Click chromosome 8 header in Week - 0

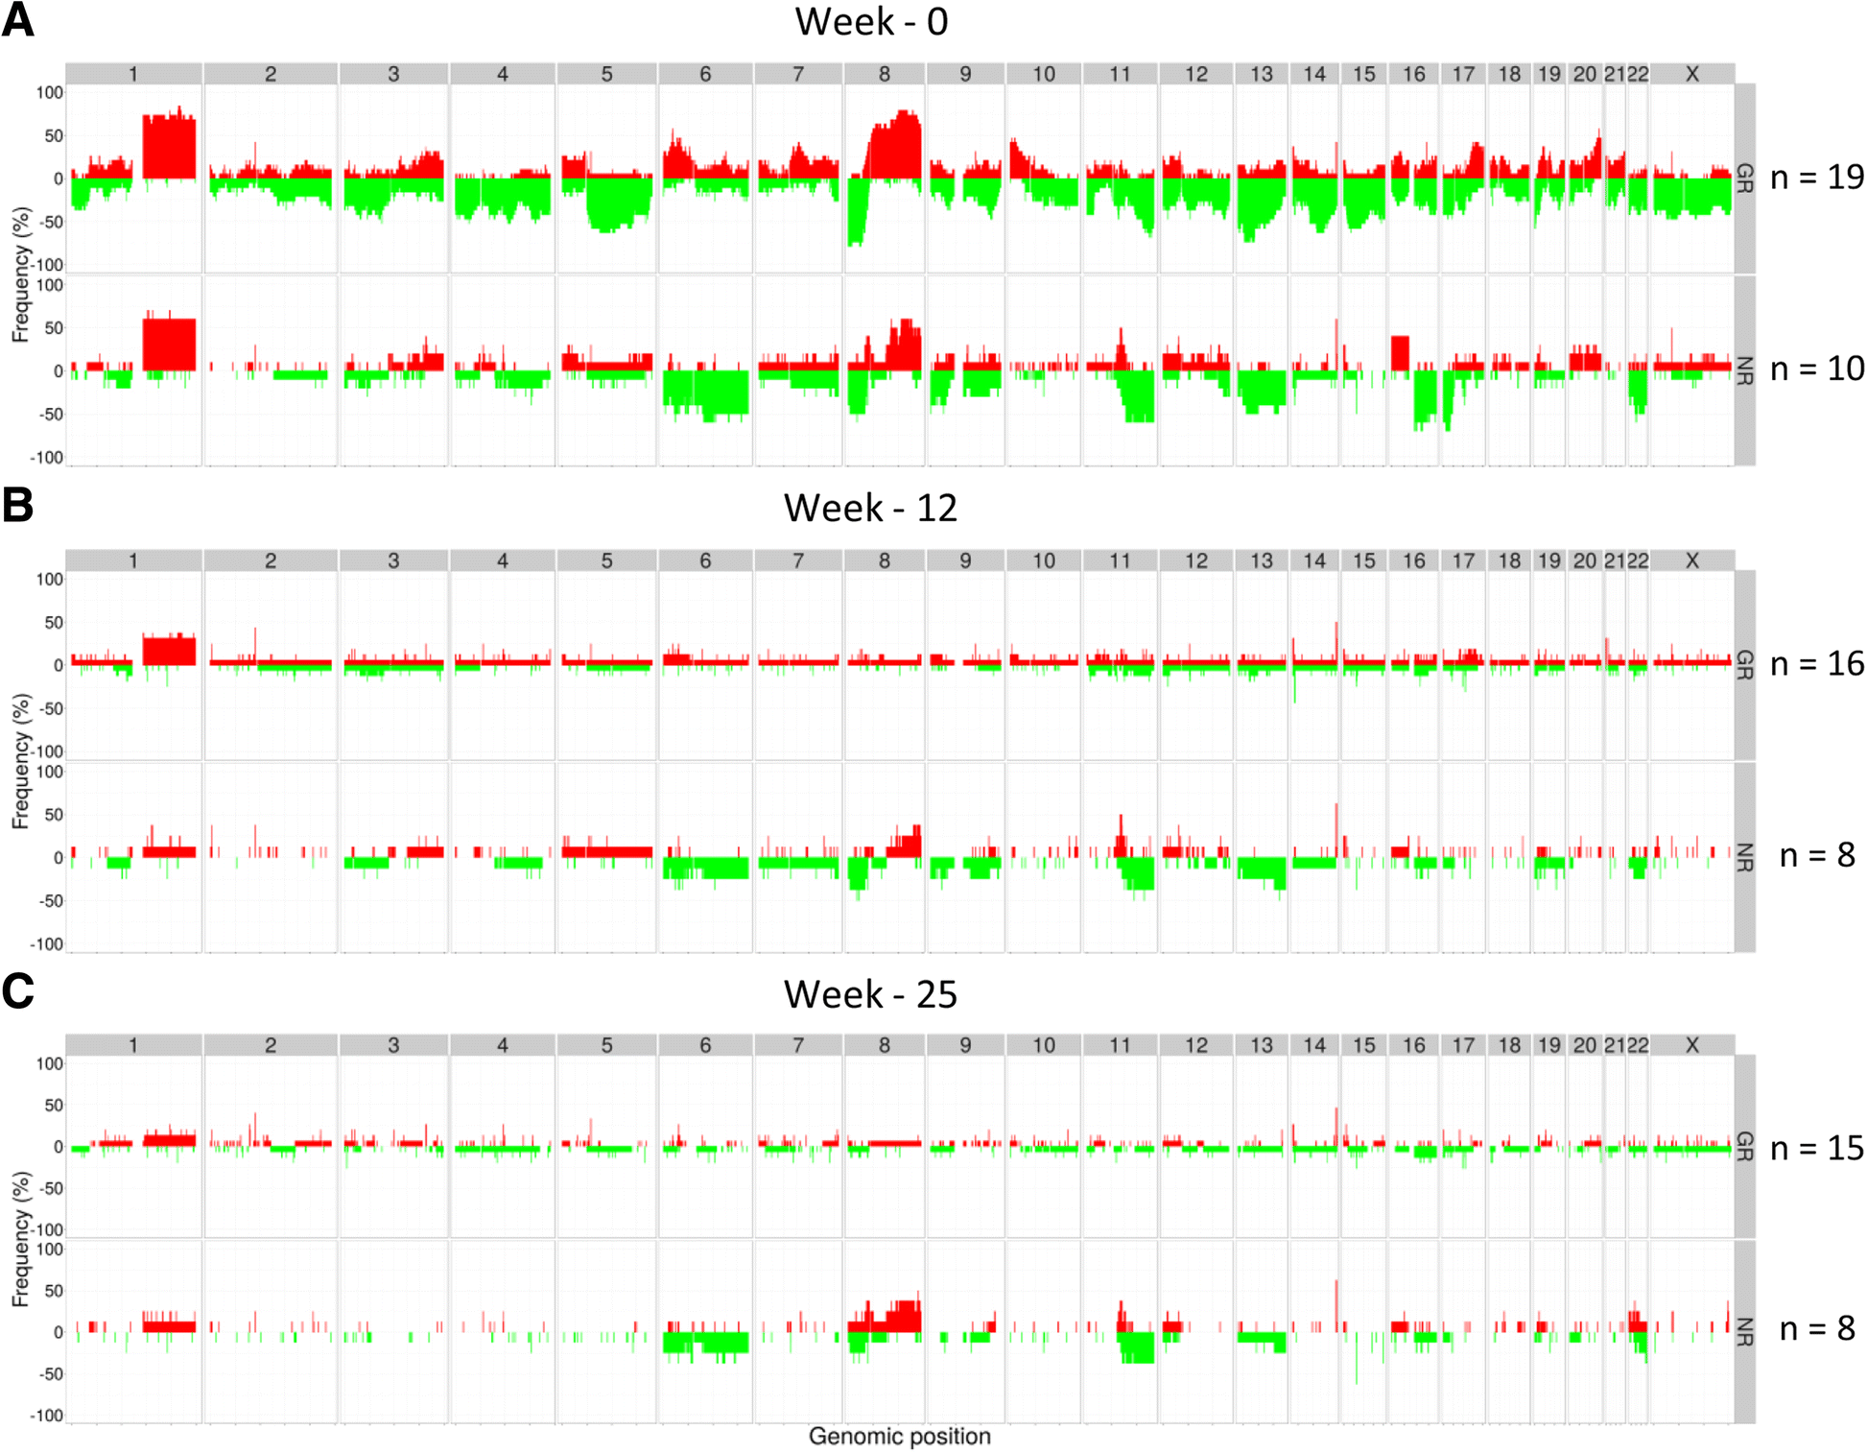pyautogui.click(x=885, y=74)
